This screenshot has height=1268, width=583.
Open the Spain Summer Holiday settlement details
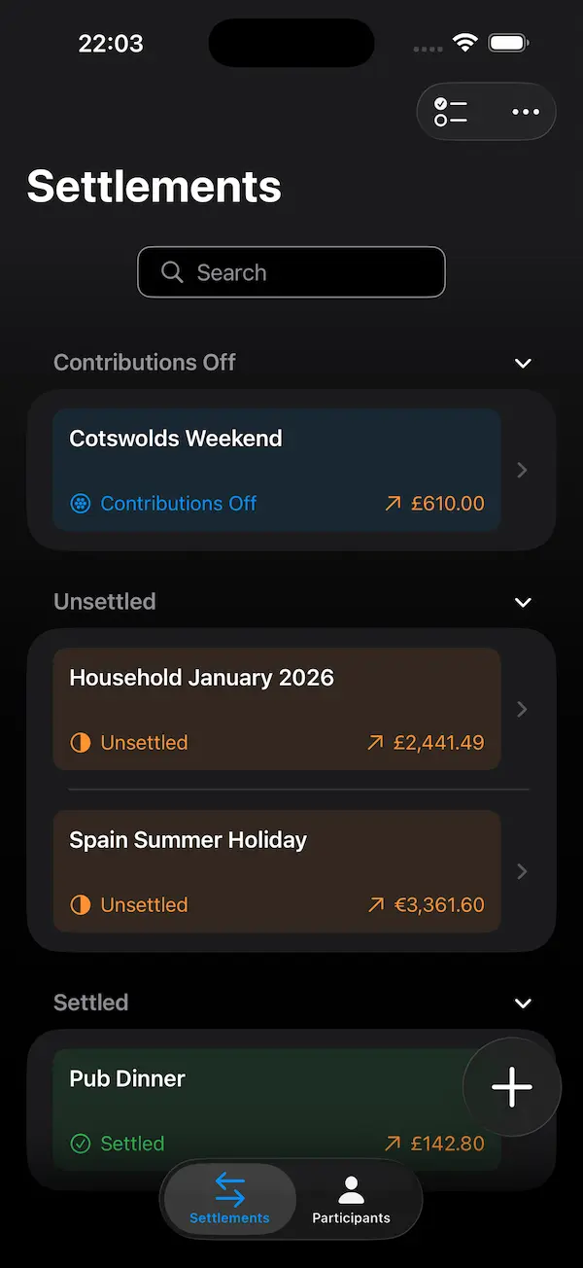(x=277, y=871)
